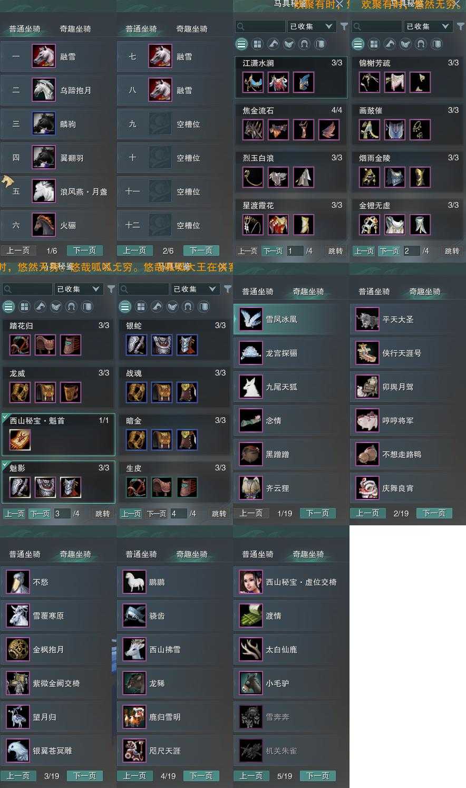Image resolution: width=466 pixels, height=788 pixels.
Task: Switch to 奇趣坐骑 tab above 雪凤冰凰
Action: coord(308,291)
